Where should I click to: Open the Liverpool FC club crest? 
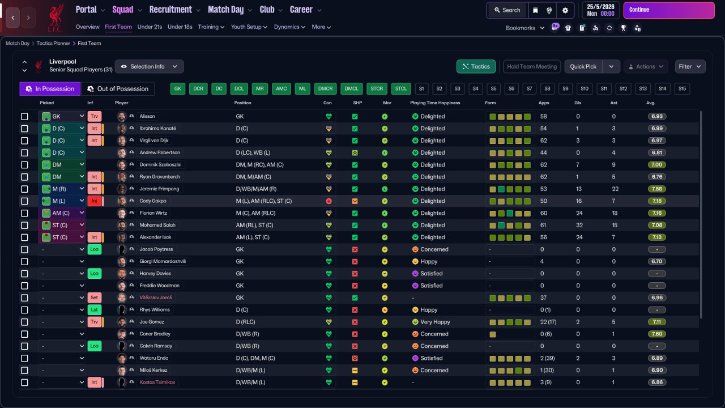pyautogui.click(x=56, y=18)
